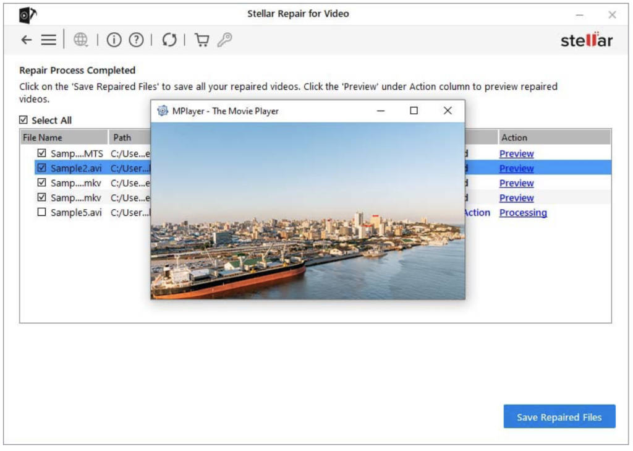Uncheck the first Samp....MTS file checkbox
This screenshot has width=633, height=451.
[42, 153]
